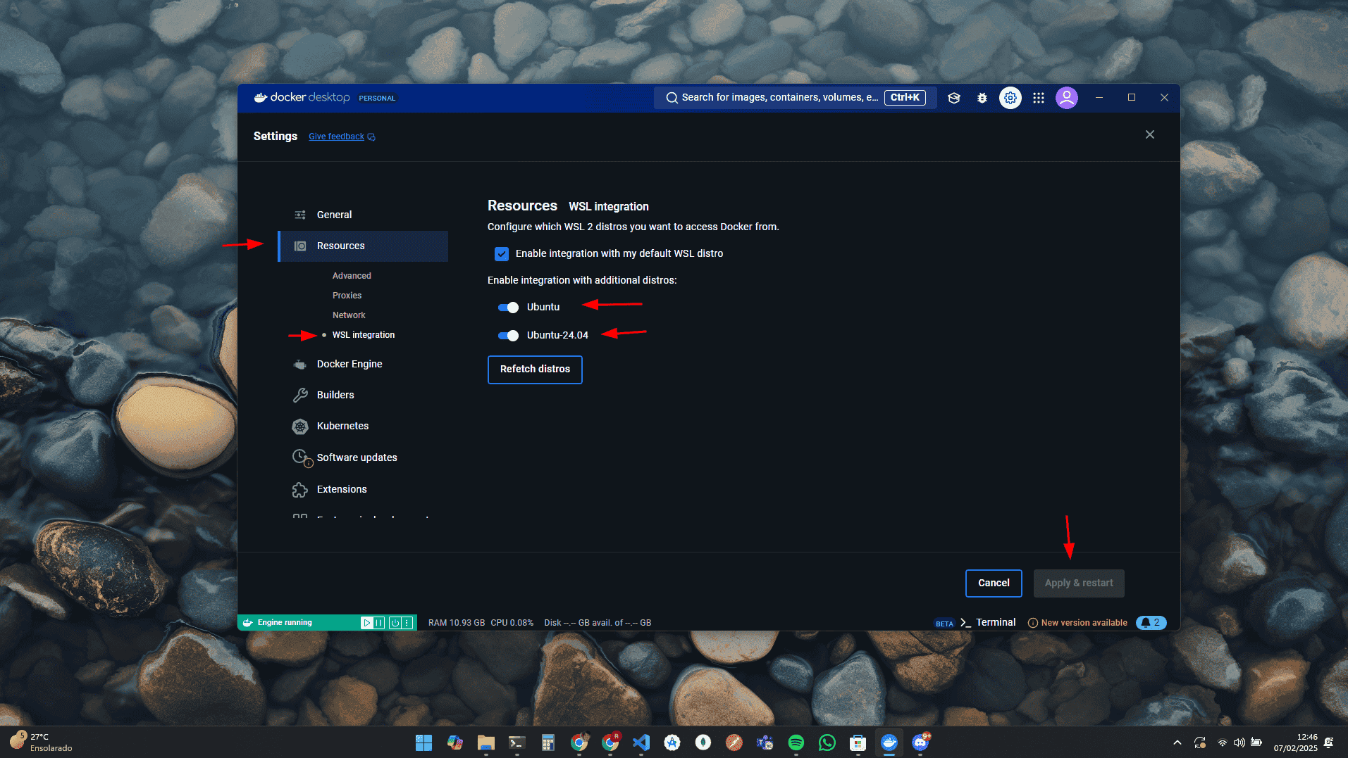Open the engine more options menu
The width and height of the screenshot is (1348, 758).
pos(407,623)
